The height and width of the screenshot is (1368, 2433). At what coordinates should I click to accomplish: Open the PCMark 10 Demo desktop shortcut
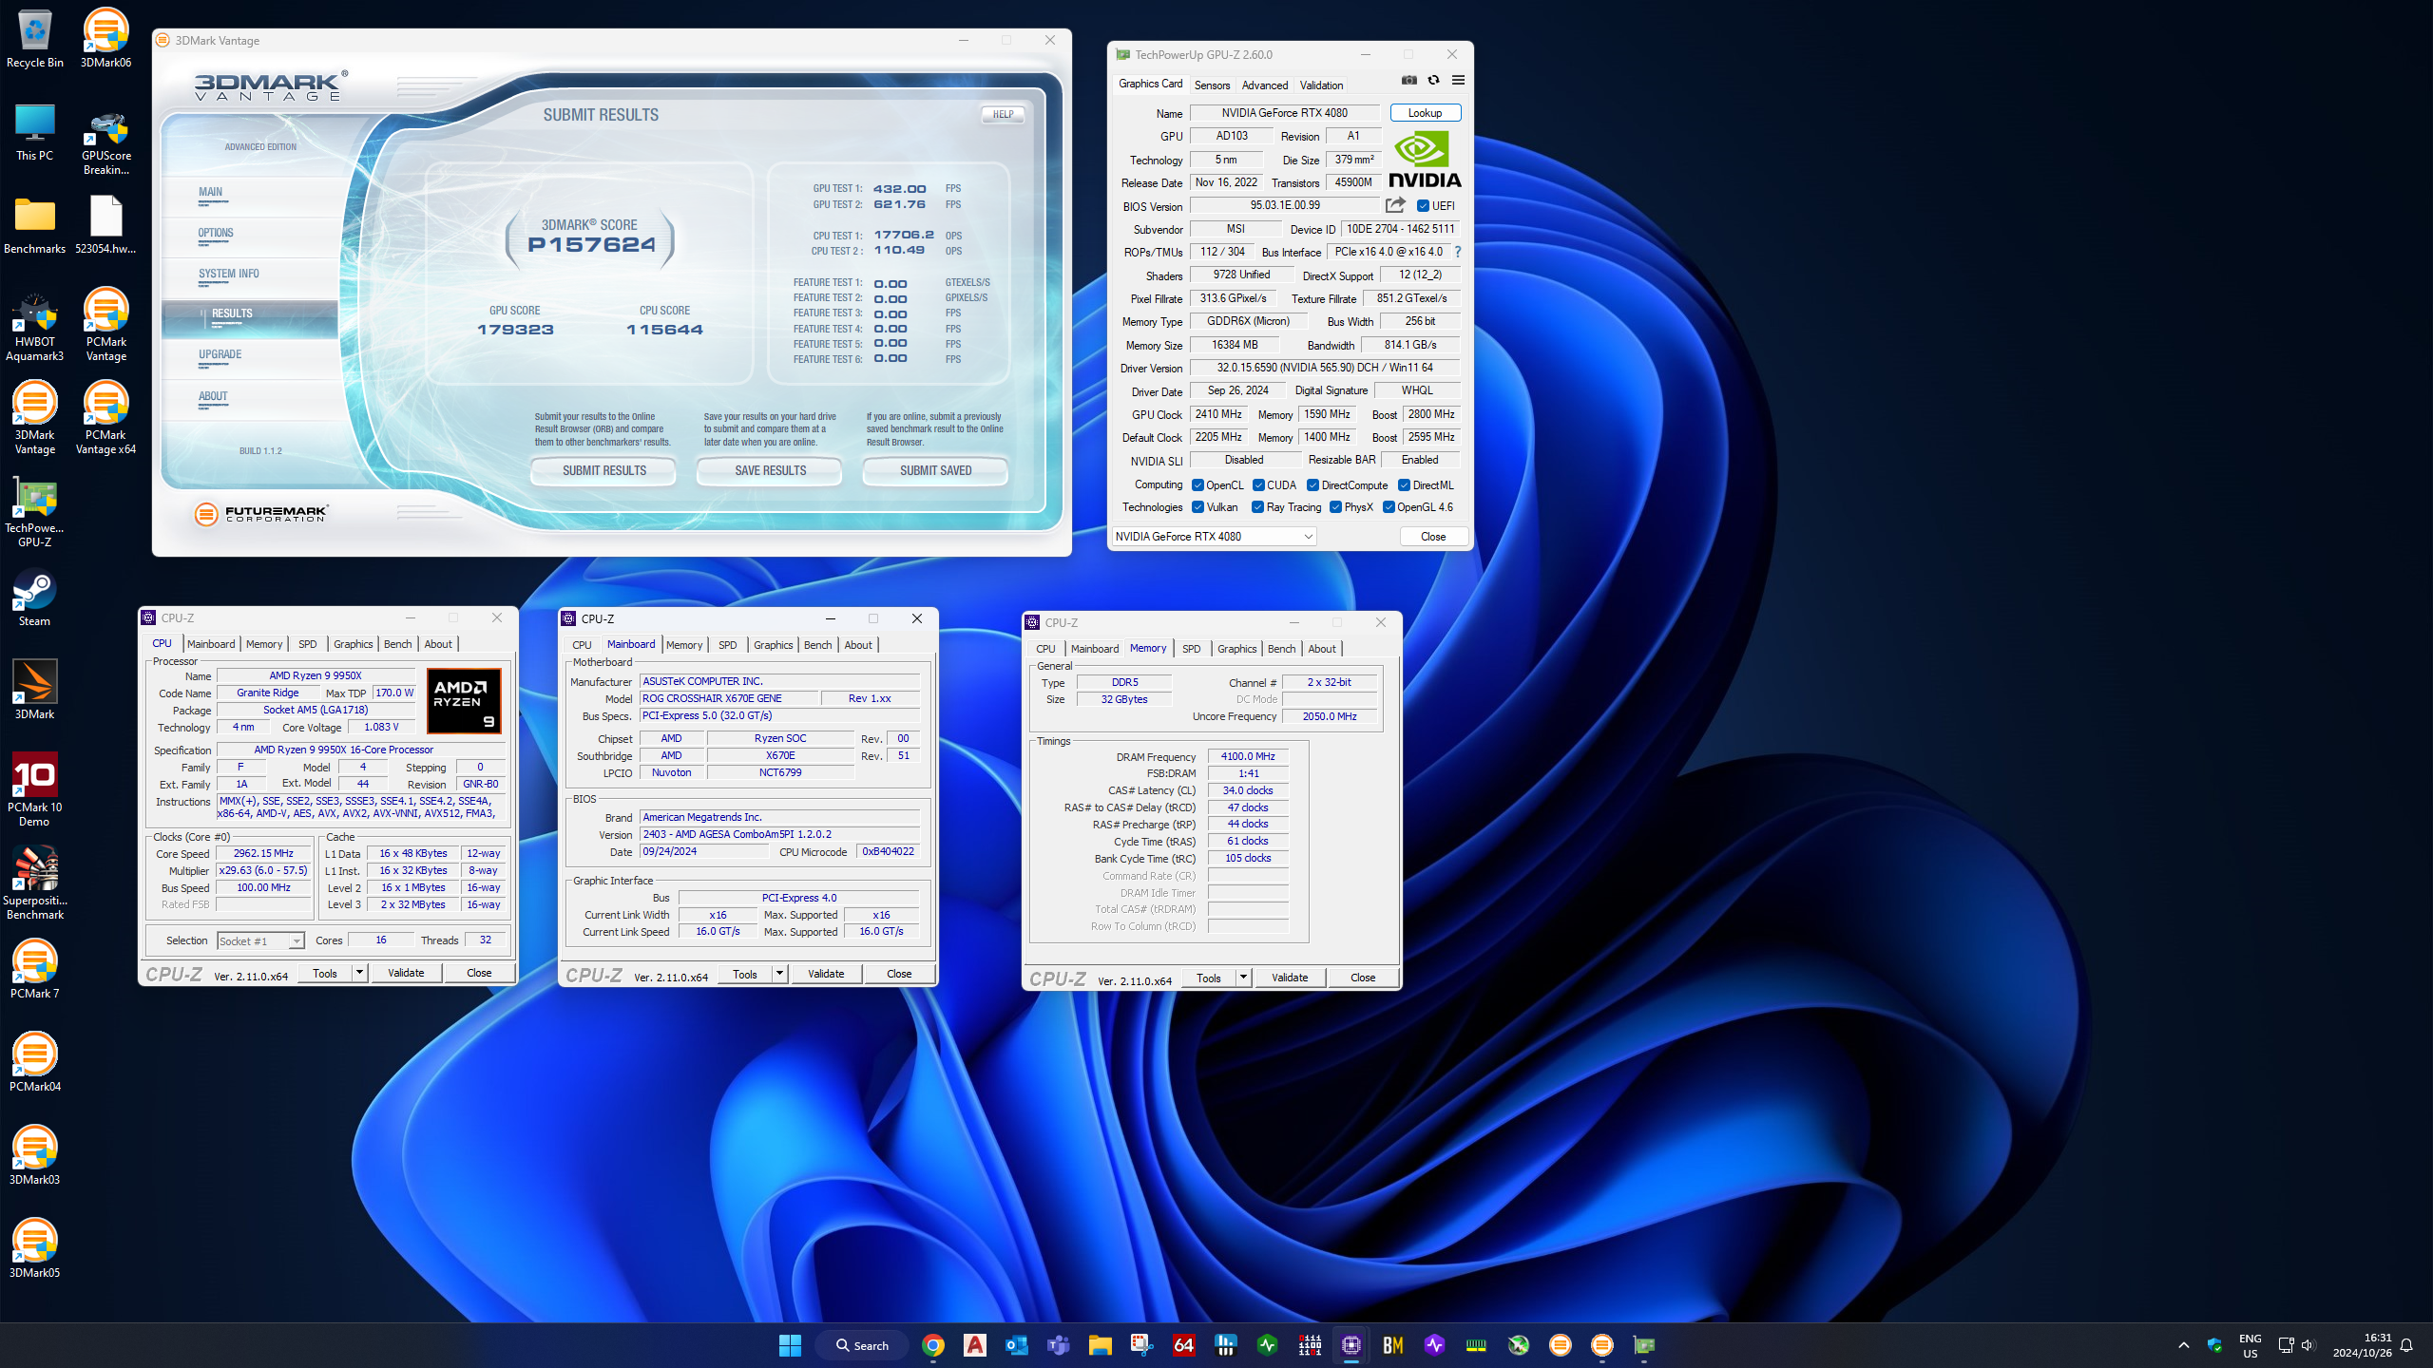(x=35, y=789)
